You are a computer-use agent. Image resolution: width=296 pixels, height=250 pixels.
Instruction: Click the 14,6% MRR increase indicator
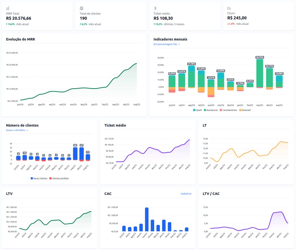10,24
